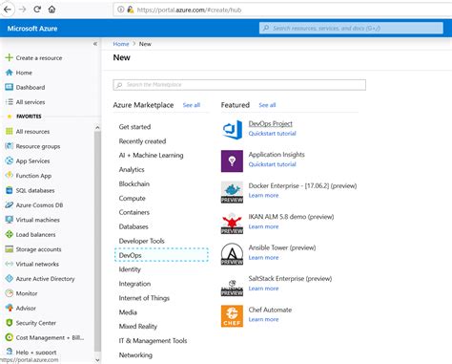The width and height of the screenshot is (452, 364).
Task: Select AI + Machine Learning category
Action: (151, 156)
